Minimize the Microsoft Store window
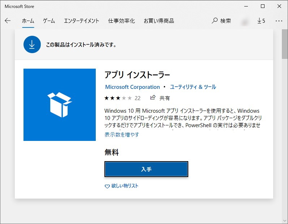The height and width of the screenshot is (224, 288). [x=246, y=6]
